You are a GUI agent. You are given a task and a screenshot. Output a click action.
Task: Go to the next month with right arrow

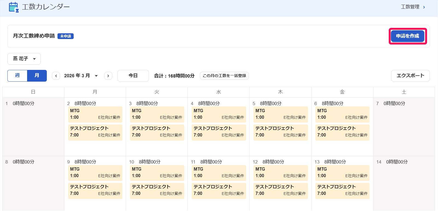(x=108, y=76)
